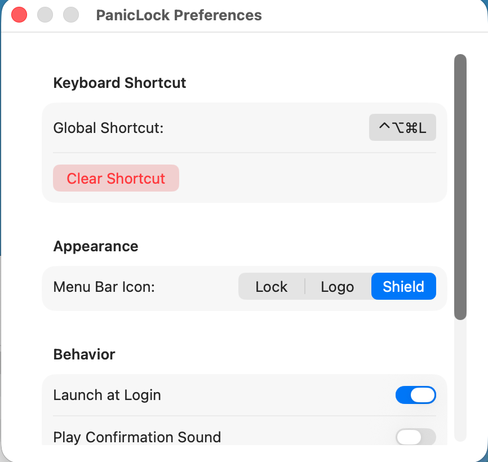Select the Lock menu bar icon style
Viewport: 488px width, 462px height.
[271, 286]
